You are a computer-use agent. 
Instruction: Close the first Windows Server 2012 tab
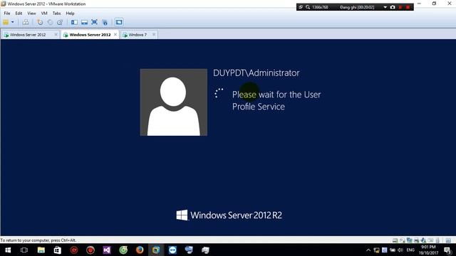[x=56, y=35]
